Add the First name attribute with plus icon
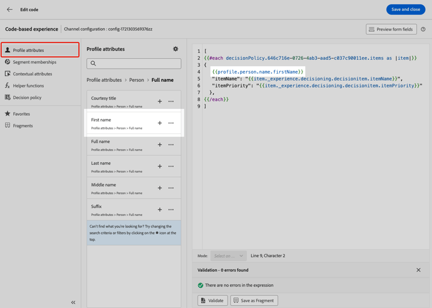The width and height of the screenshot is (432, 308). (x=160, y=123)
